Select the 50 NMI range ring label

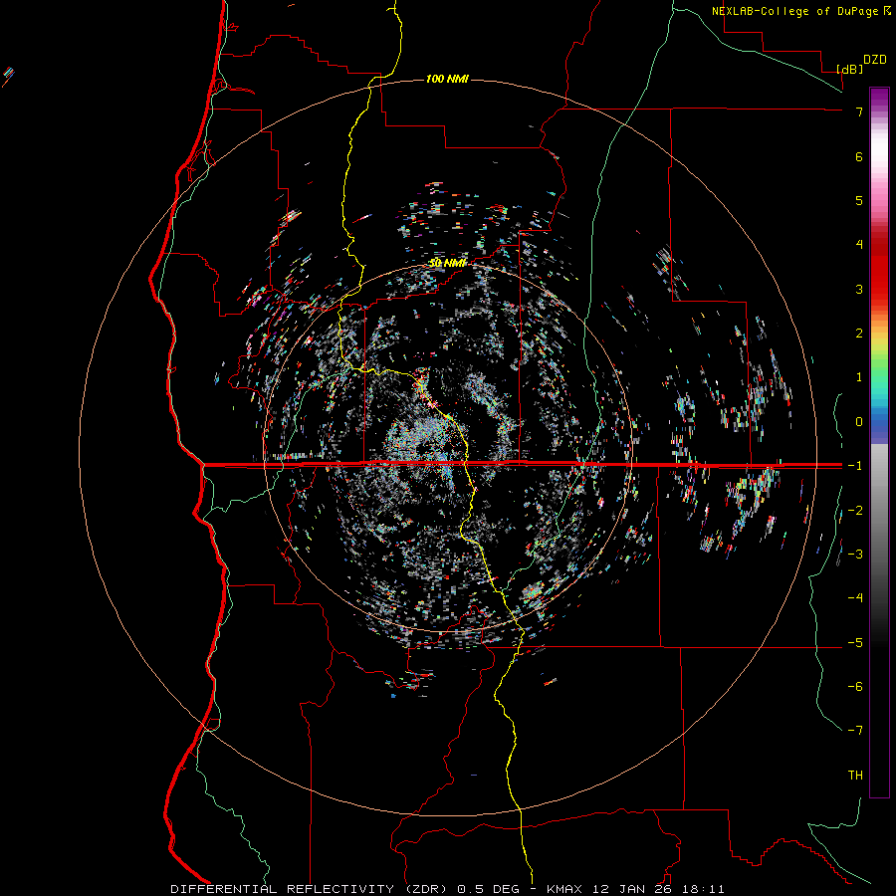click(x=447, y=263)
